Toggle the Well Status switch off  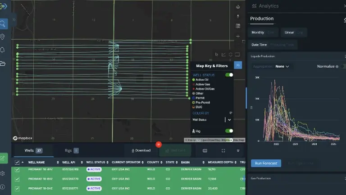229,75
